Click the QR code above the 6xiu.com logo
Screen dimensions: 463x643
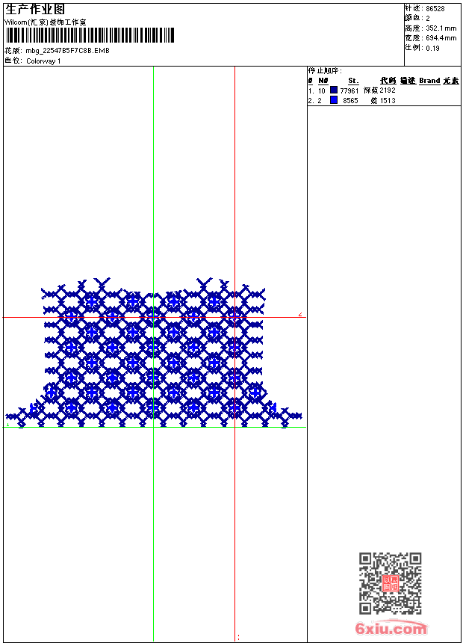click(390, 583)
